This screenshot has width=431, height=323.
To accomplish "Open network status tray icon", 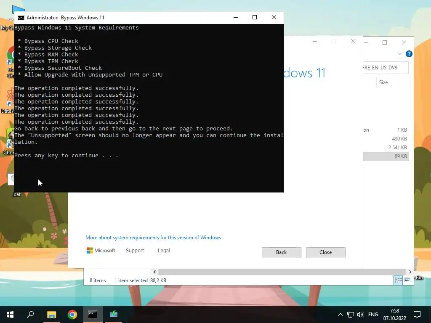I will pyautogui.click(x=351, y=315).
